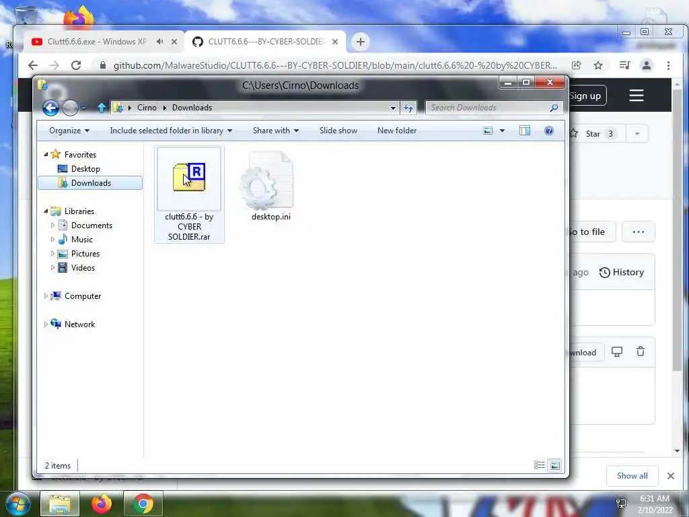Viewport: 689px width, 517px height.
Task: Click the search magnifier in Search Downloads
Action: [554, 108]
